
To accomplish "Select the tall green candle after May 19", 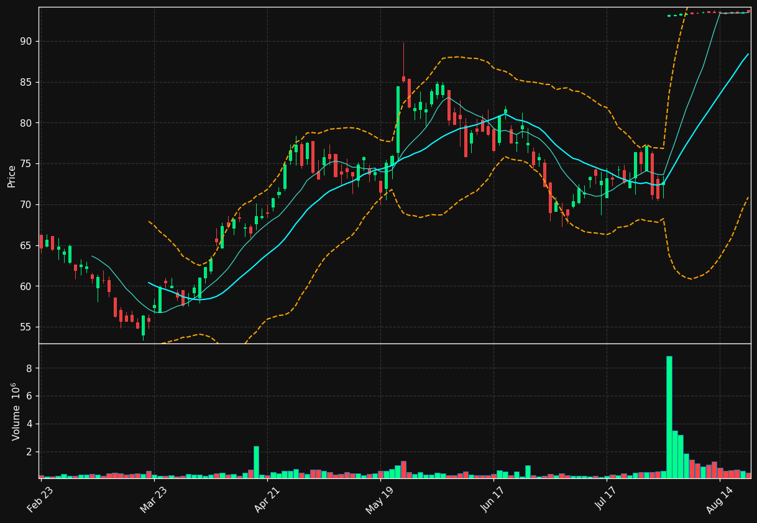I will (x=398, y=120).
